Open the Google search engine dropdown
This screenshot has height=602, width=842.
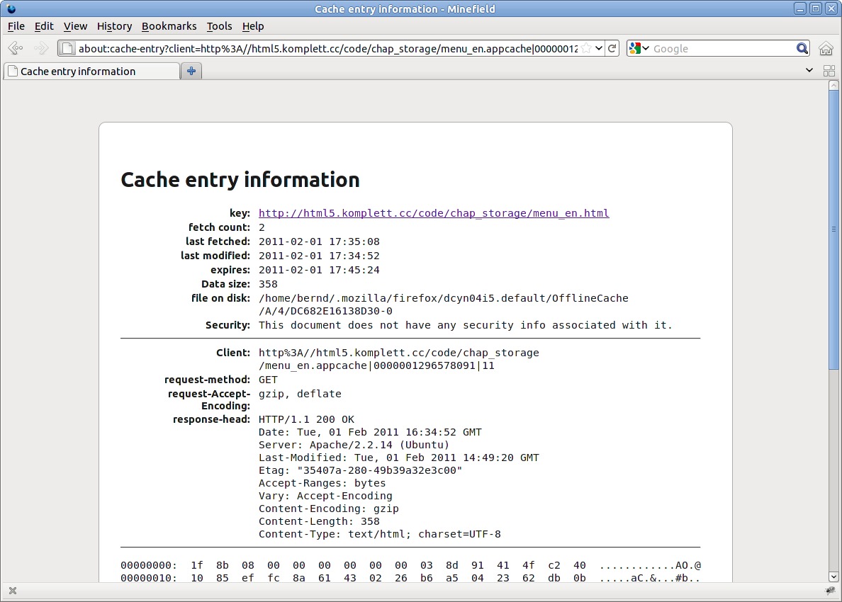coord(639,48)
